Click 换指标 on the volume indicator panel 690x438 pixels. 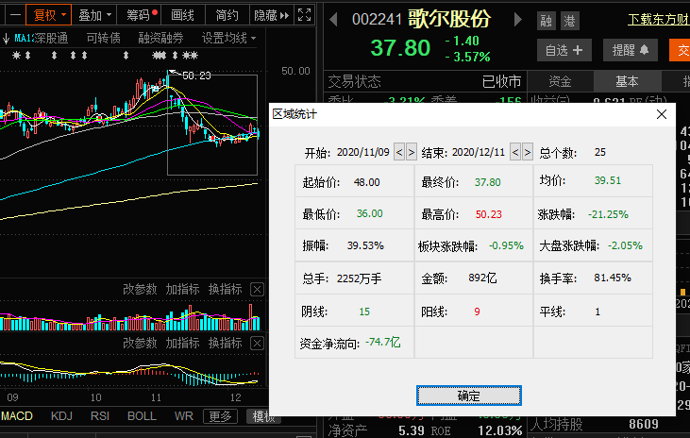225,289
